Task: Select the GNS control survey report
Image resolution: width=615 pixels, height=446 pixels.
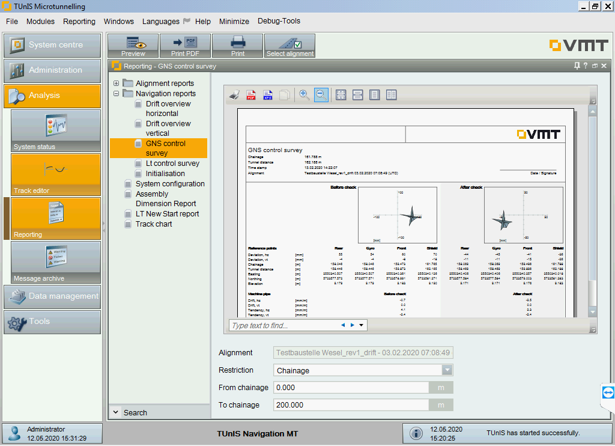Action: click(159, 148)
